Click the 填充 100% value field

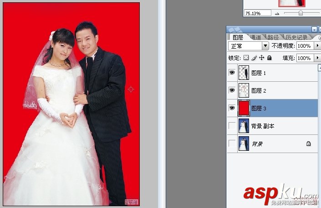[305, 58]
